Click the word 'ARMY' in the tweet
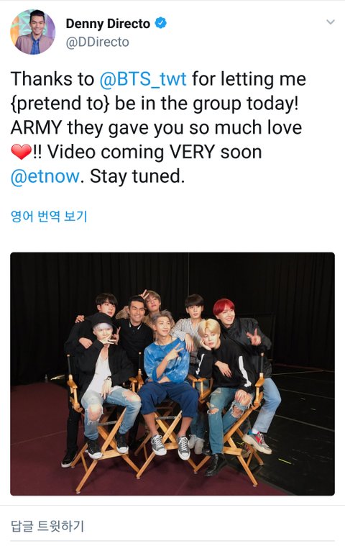Screen dimensions: 345x546 (36, 128)
